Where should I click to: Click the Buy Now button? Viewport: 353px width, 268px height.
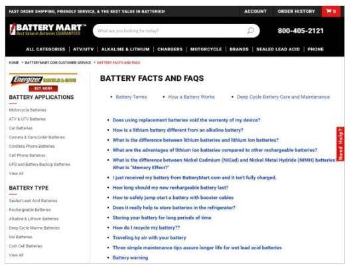point(43,88)
